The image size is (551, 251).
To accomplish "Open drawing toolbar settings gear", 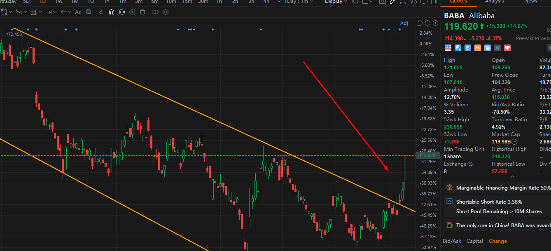I will point(166,12).
